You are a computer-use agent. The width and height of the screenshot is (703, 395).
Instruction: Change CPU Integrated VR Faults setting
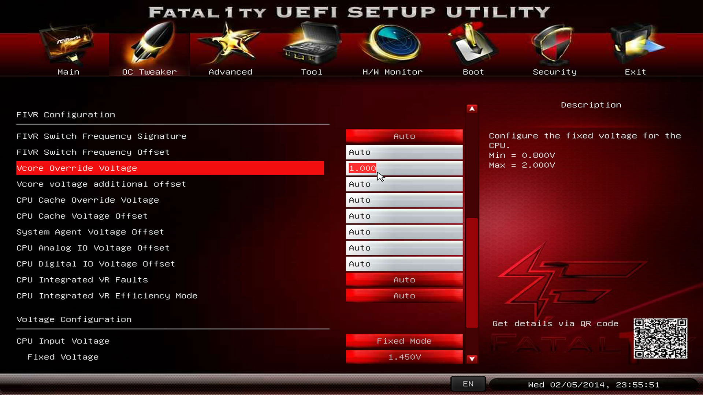coord(404,280)
